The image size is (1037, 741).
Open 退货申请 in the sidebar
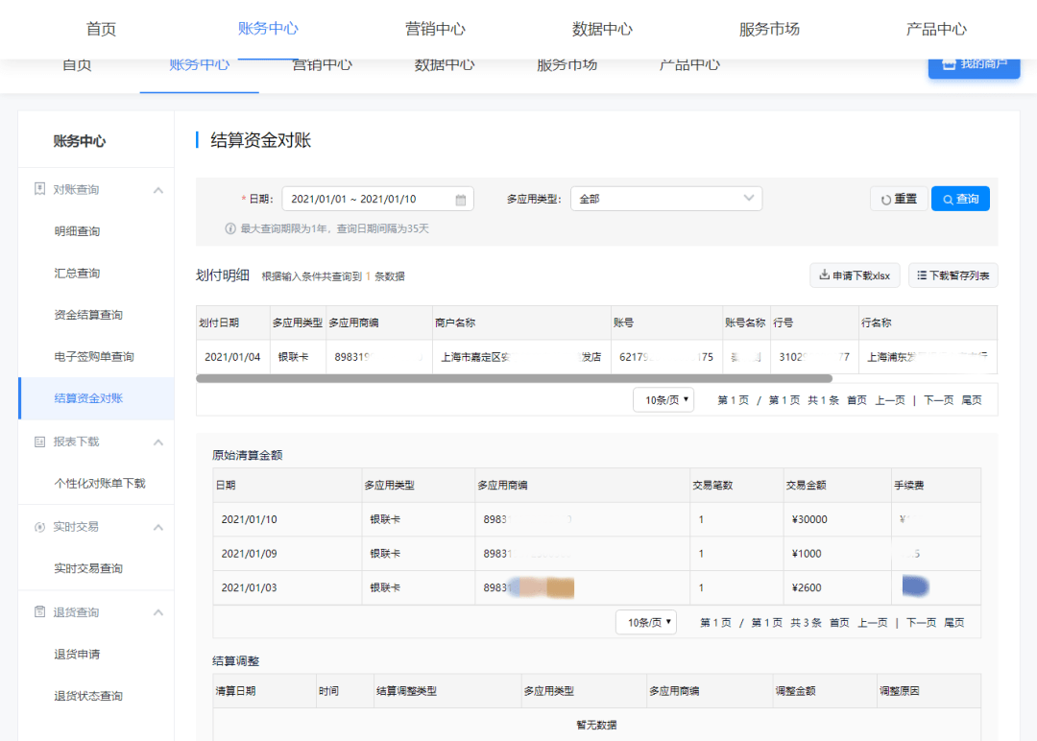tap(77, 654)
